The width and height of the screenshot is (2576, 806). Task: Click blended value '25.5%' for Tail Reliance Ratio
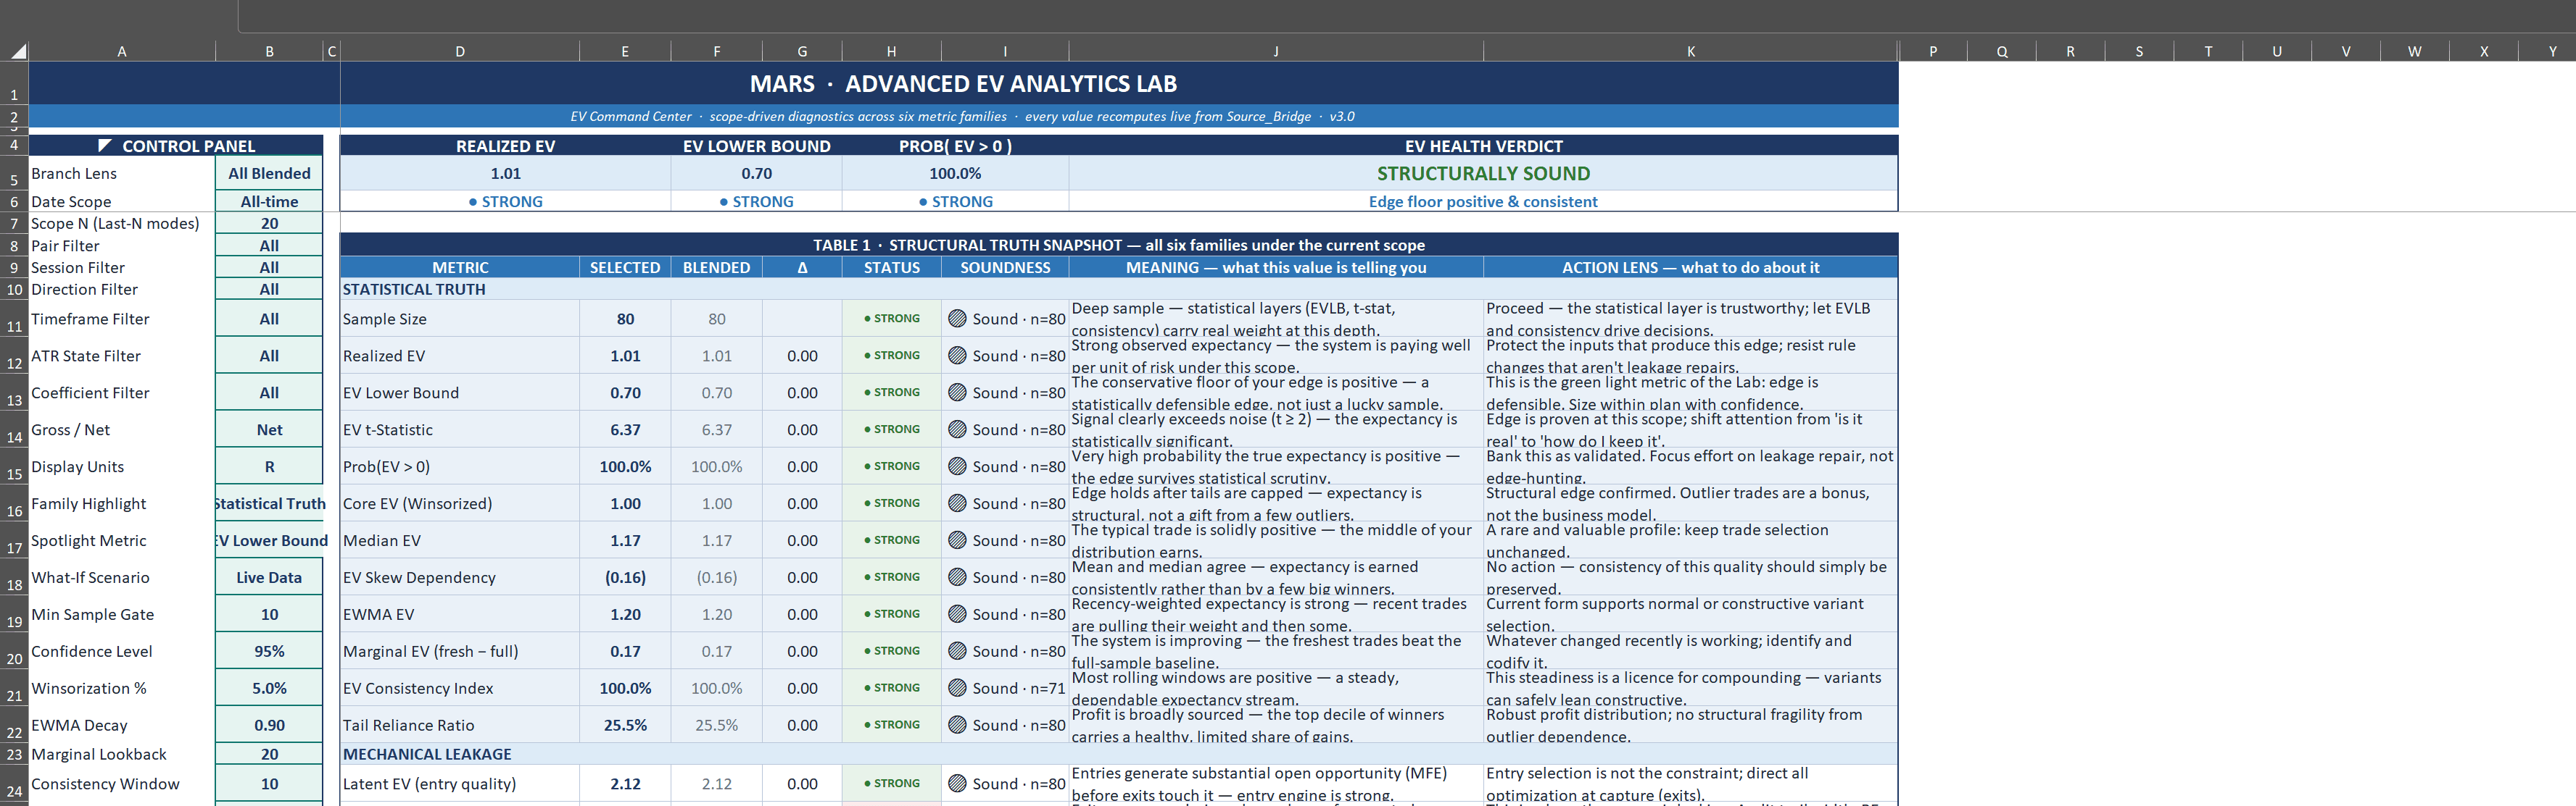click(717, 725)
